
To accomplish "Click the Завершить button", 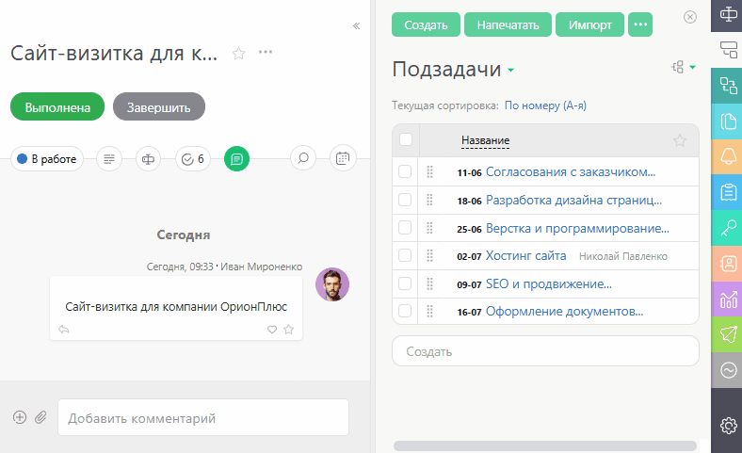I will click(x=158, y=106).
